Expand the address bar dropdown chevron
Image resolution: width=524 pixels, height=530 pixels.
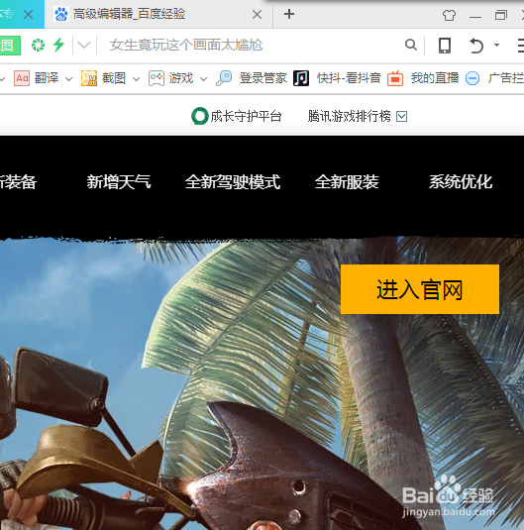click(84, 45)
